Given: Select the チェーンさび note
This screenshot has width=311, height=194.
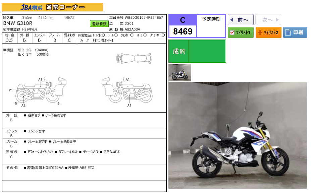Looking at the screenshot, I should tap(91, 152).
